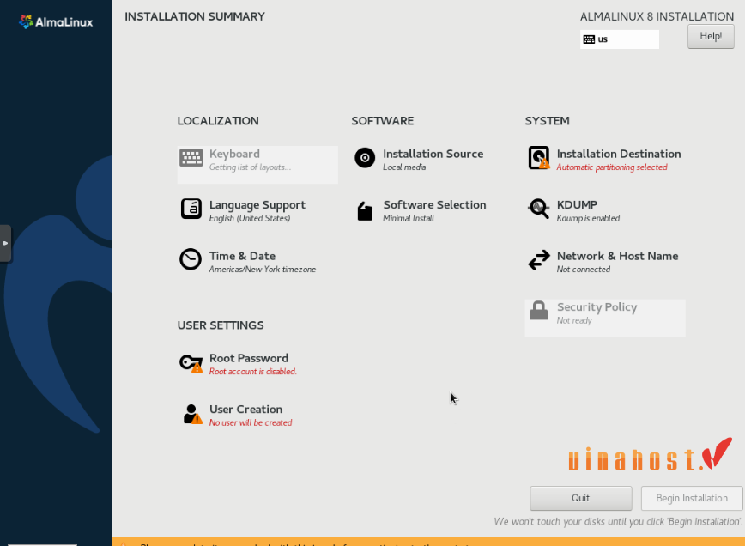
Task: Open Installation Destination settings
Action: pyautogui.click(x=619, y=154)
